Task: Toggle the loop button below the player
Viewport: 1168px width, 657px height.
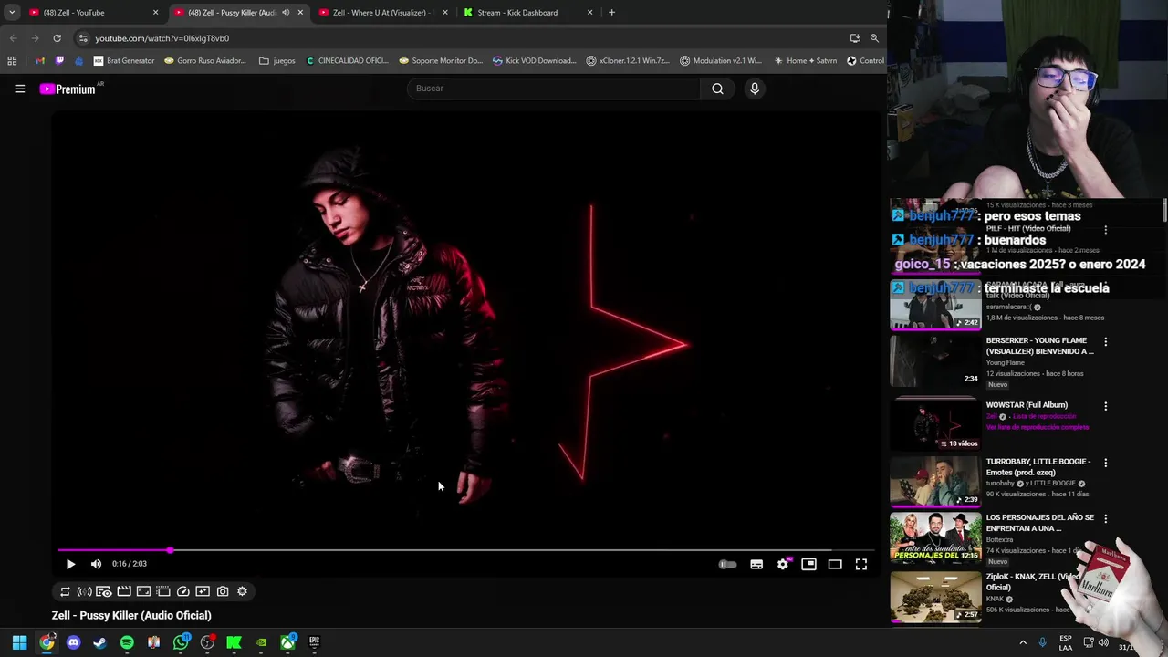Action: coord(65,591)
